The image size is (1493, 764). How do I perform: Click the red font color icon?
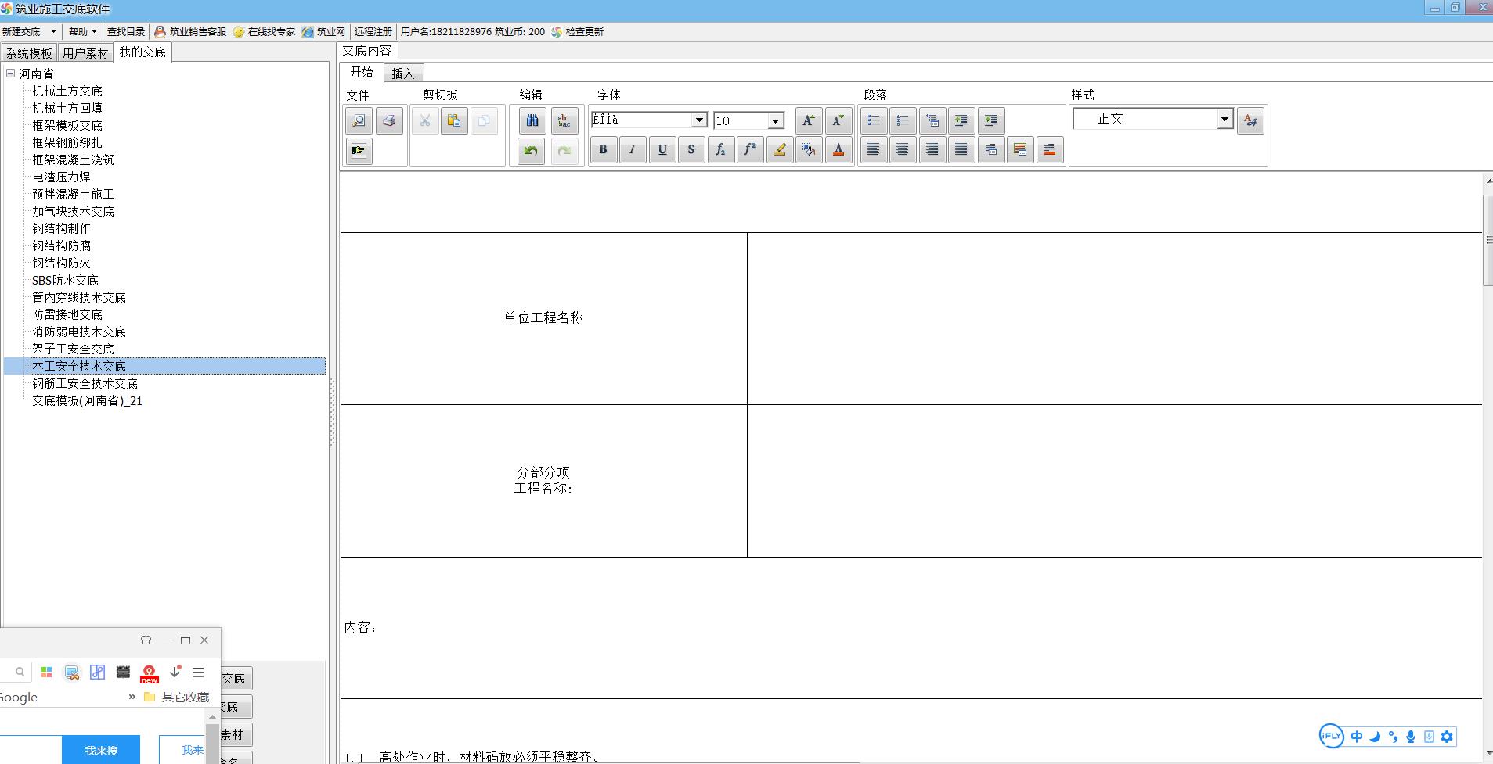(x=838, y=150)
